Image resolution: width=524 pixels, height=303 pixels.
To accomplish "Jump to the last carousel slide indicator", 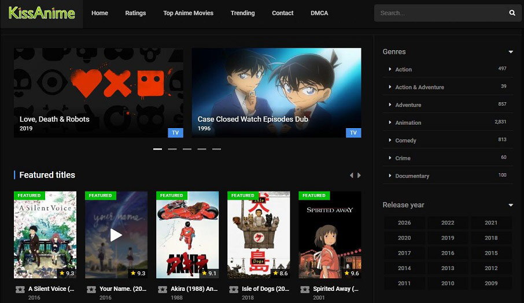I will coord(216,149).
